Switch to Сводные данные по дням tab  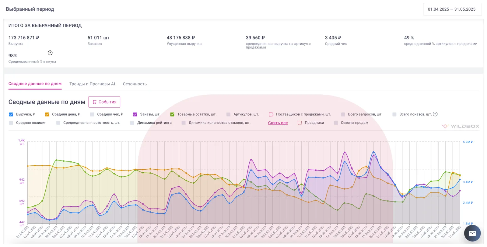tap(35, 84)
